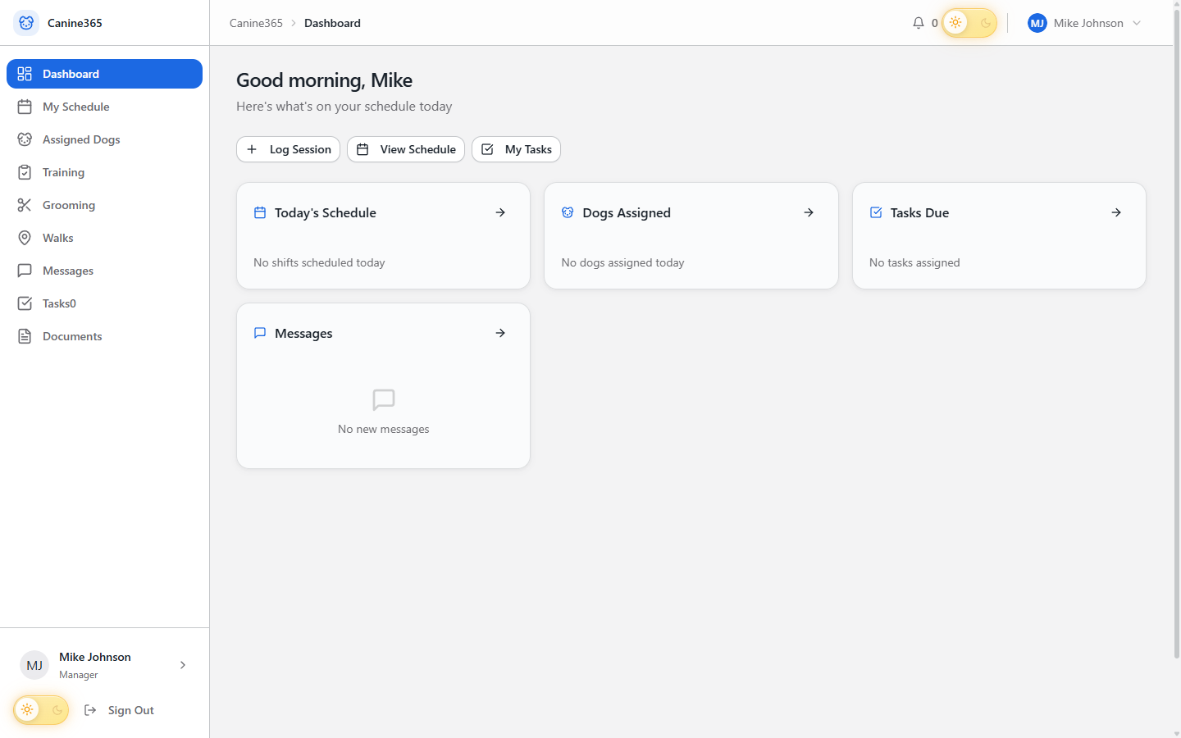Click the My Tasks button
This screenshot has height=738, width=1181.
pos(516,149)
